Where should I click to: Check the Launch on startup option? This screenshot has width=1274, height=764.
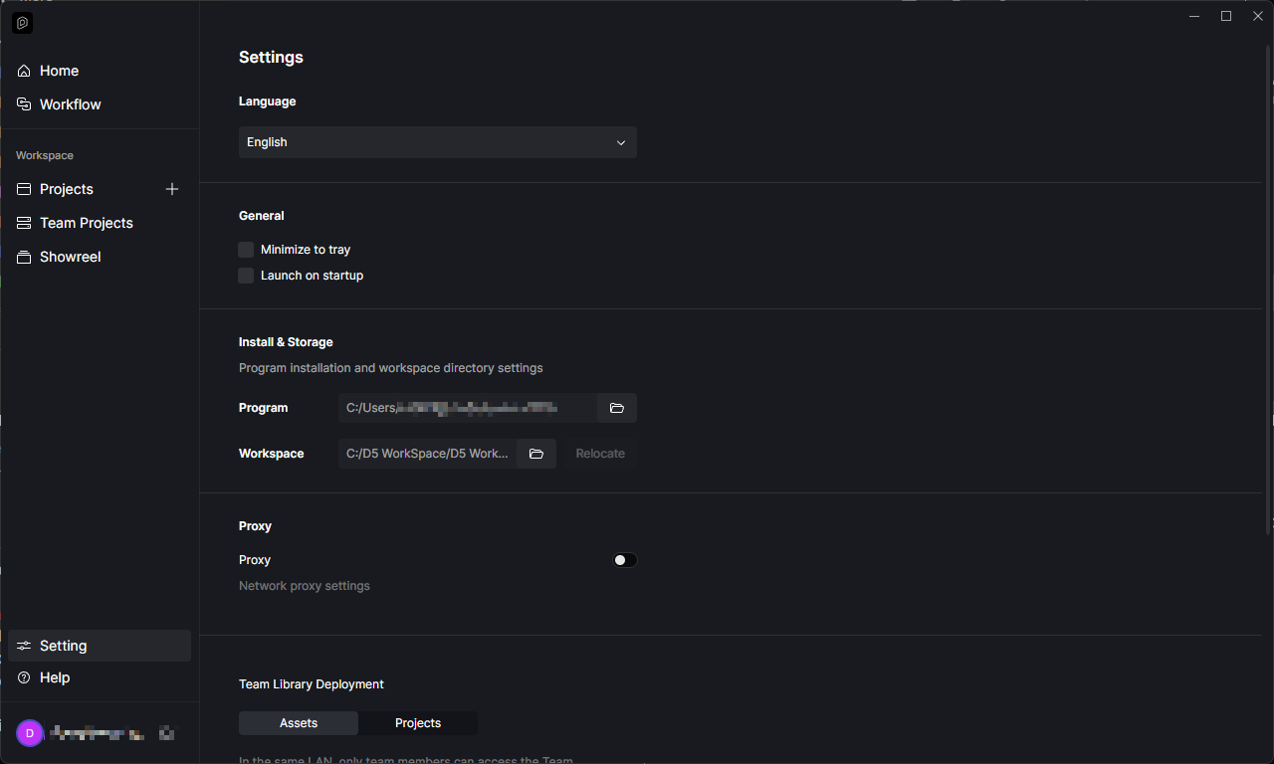click(x=246, y=276)
